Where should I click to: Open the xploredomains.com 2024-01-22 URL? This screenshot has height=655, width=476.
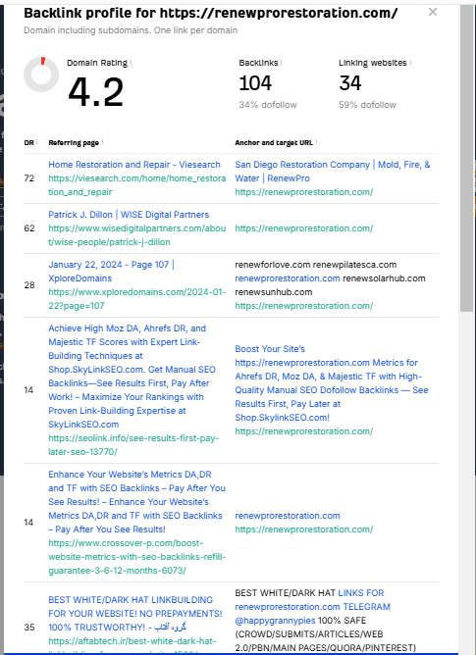(x=136, y=299)
